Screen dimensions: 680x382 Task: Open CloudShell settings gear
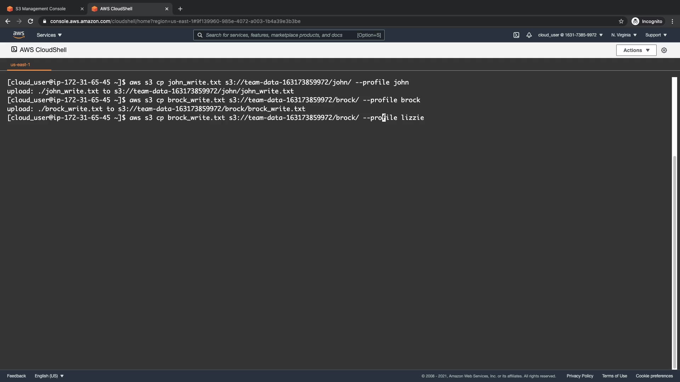[664, 50]
